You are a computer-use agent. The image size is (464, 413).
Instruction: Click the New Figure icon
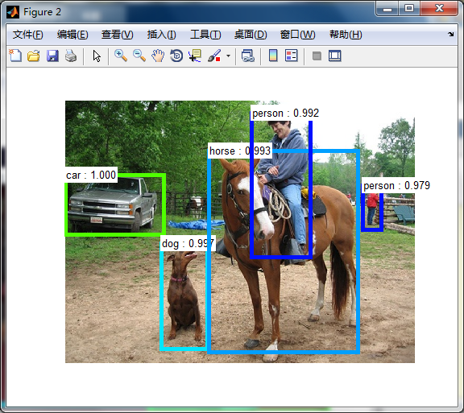[x=15, y=56]
